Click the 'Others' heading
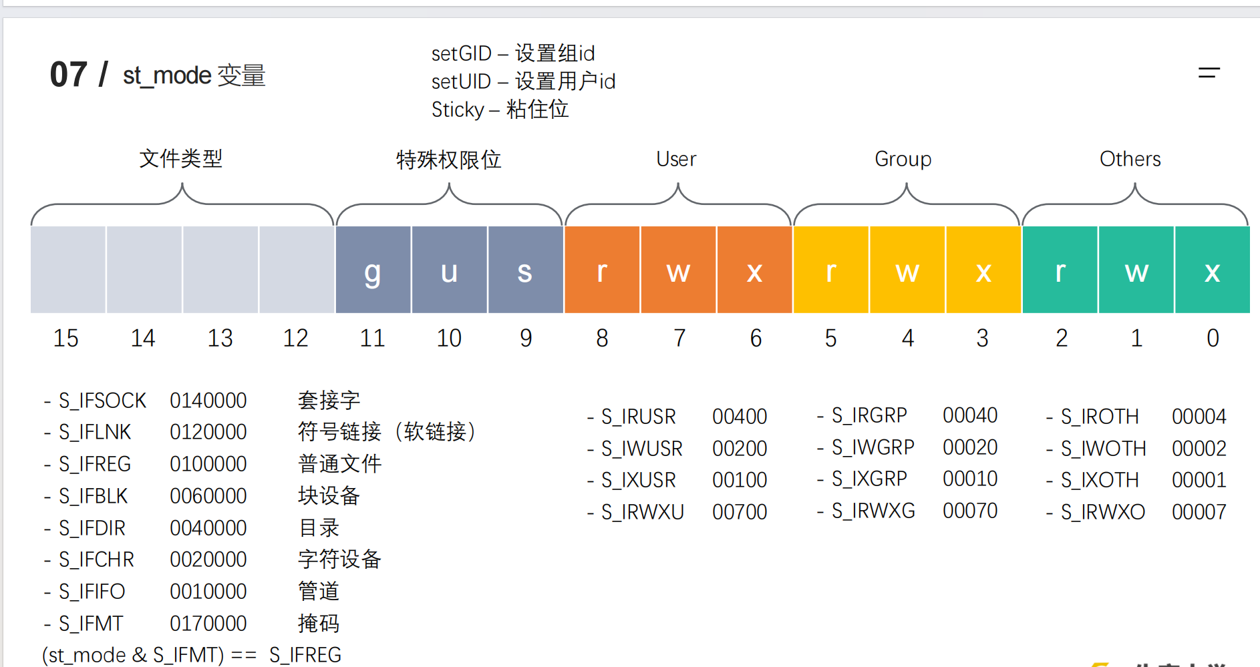This screenshot has width=1260, height=667. [x=1130, y=159]
